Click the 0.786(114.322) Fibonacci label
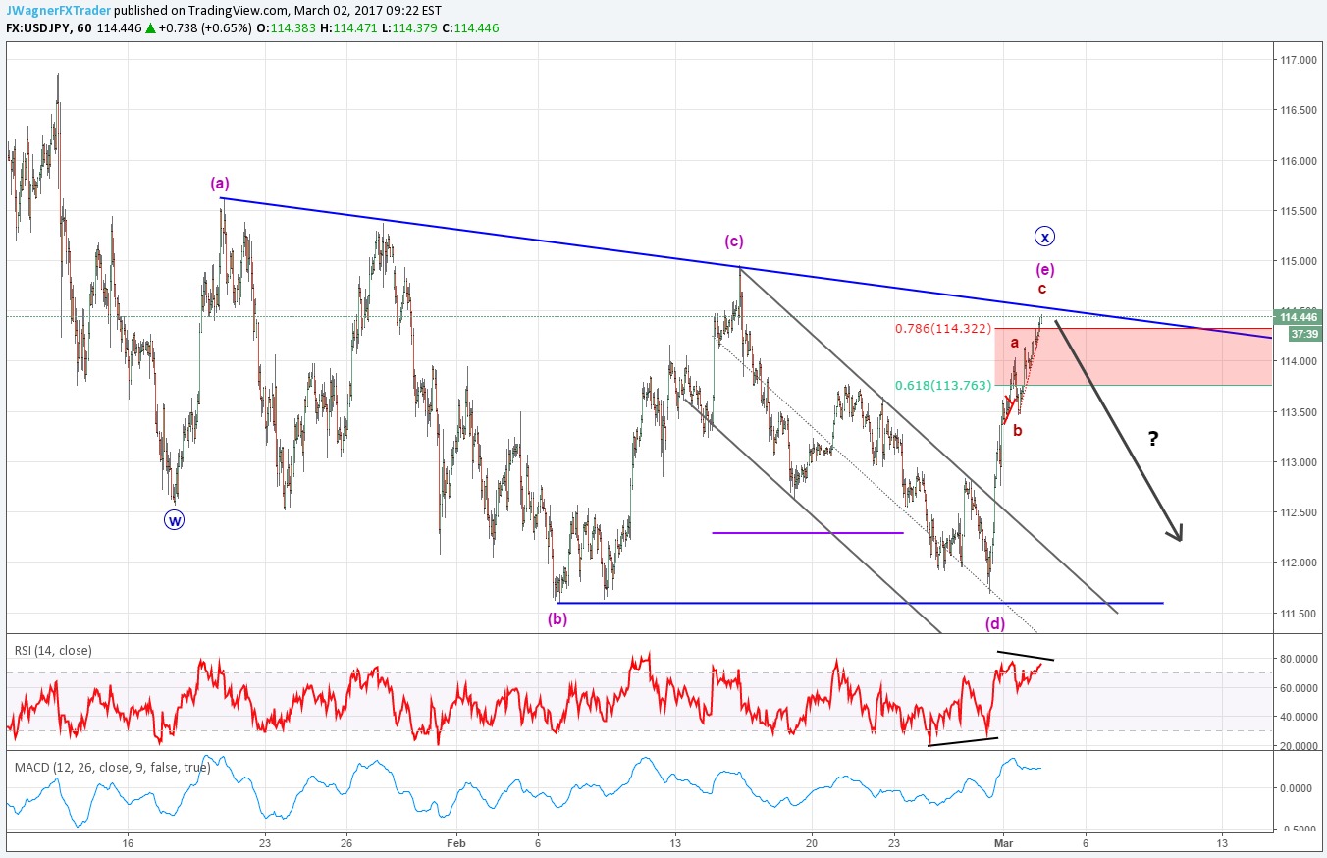The image size is (1327, 858). [943, 328]
